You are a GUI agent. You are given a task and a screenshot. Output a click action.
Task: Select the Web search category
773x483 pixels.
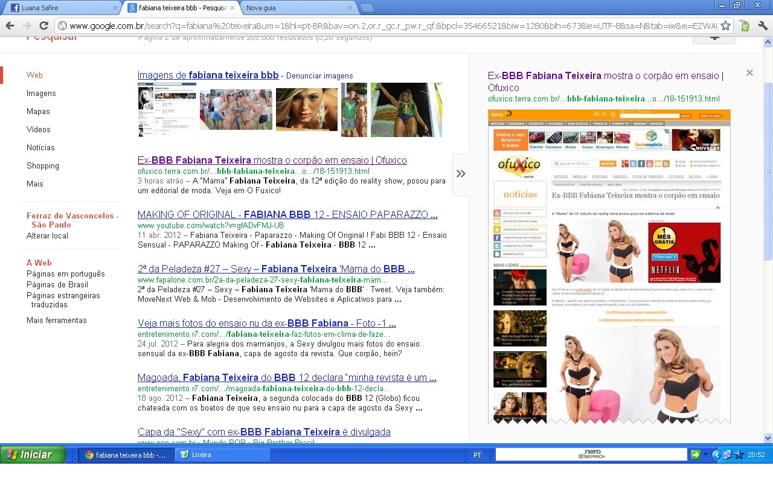click(34, 75)
